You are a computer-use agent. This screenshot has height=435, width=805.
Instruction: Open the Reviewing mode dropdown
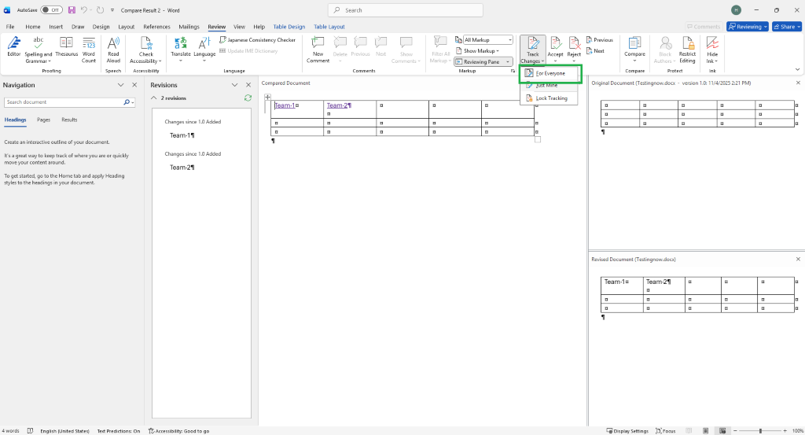click(x=748, y=27)
